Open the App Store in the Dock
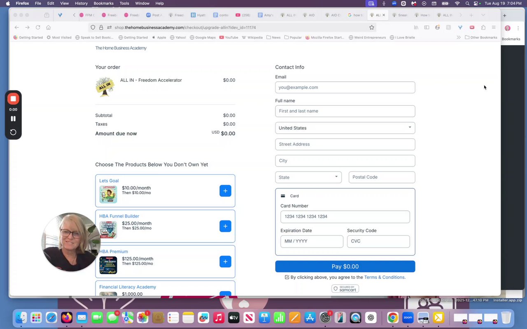The height and width of the screenshot is (329, 527). click(x=310, y=317)
